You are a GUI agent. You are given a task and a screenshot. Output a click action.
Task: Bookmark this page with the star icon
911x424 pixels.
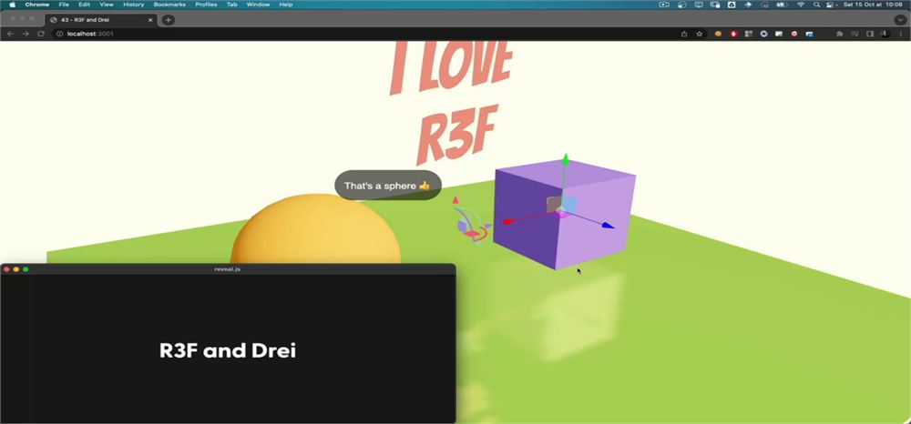pyautogui.click(x=700, y=34)
